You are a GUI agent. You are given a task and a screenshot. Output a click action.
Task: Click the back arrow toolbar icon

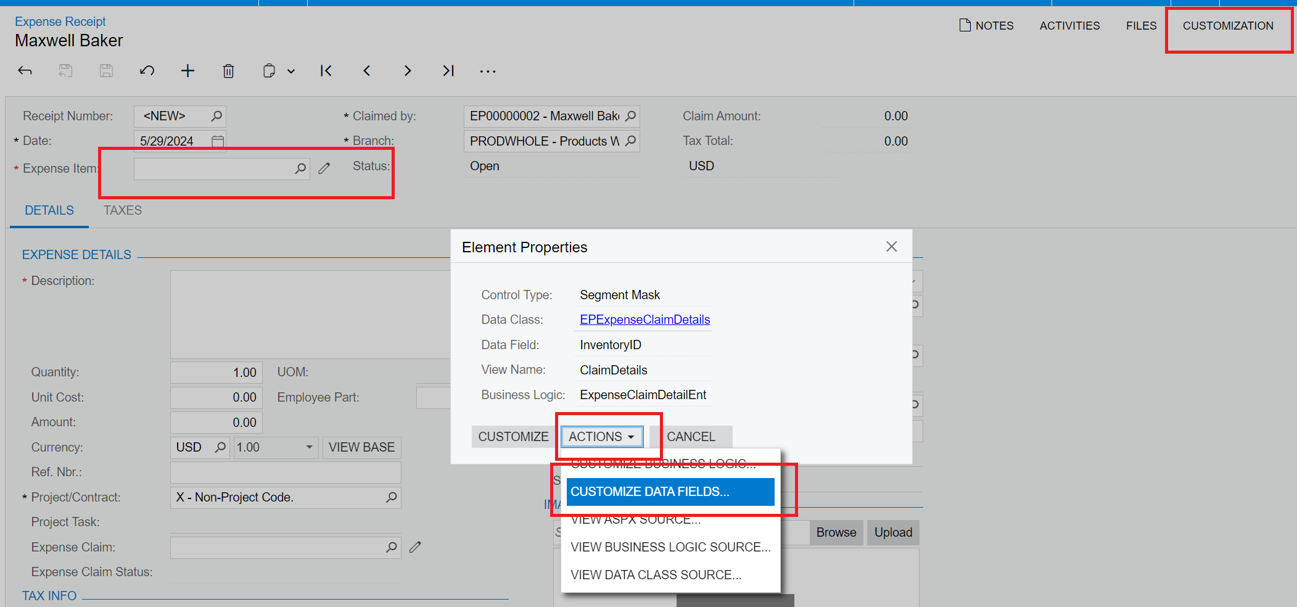25,71
